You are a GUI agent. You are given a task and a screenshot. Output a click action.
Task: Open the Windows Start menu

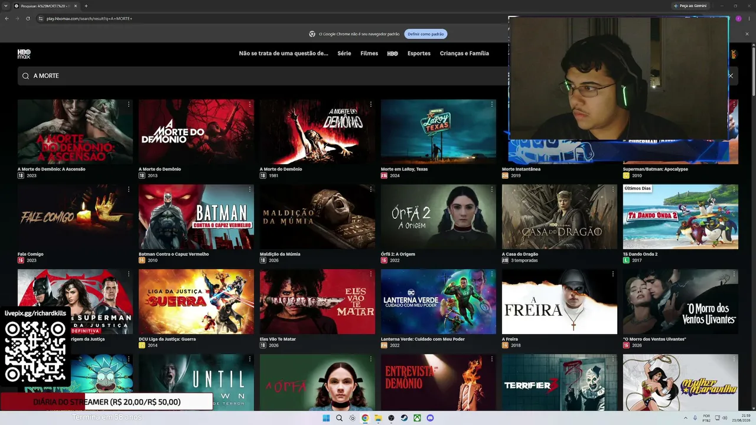click(x=326, y=418)
